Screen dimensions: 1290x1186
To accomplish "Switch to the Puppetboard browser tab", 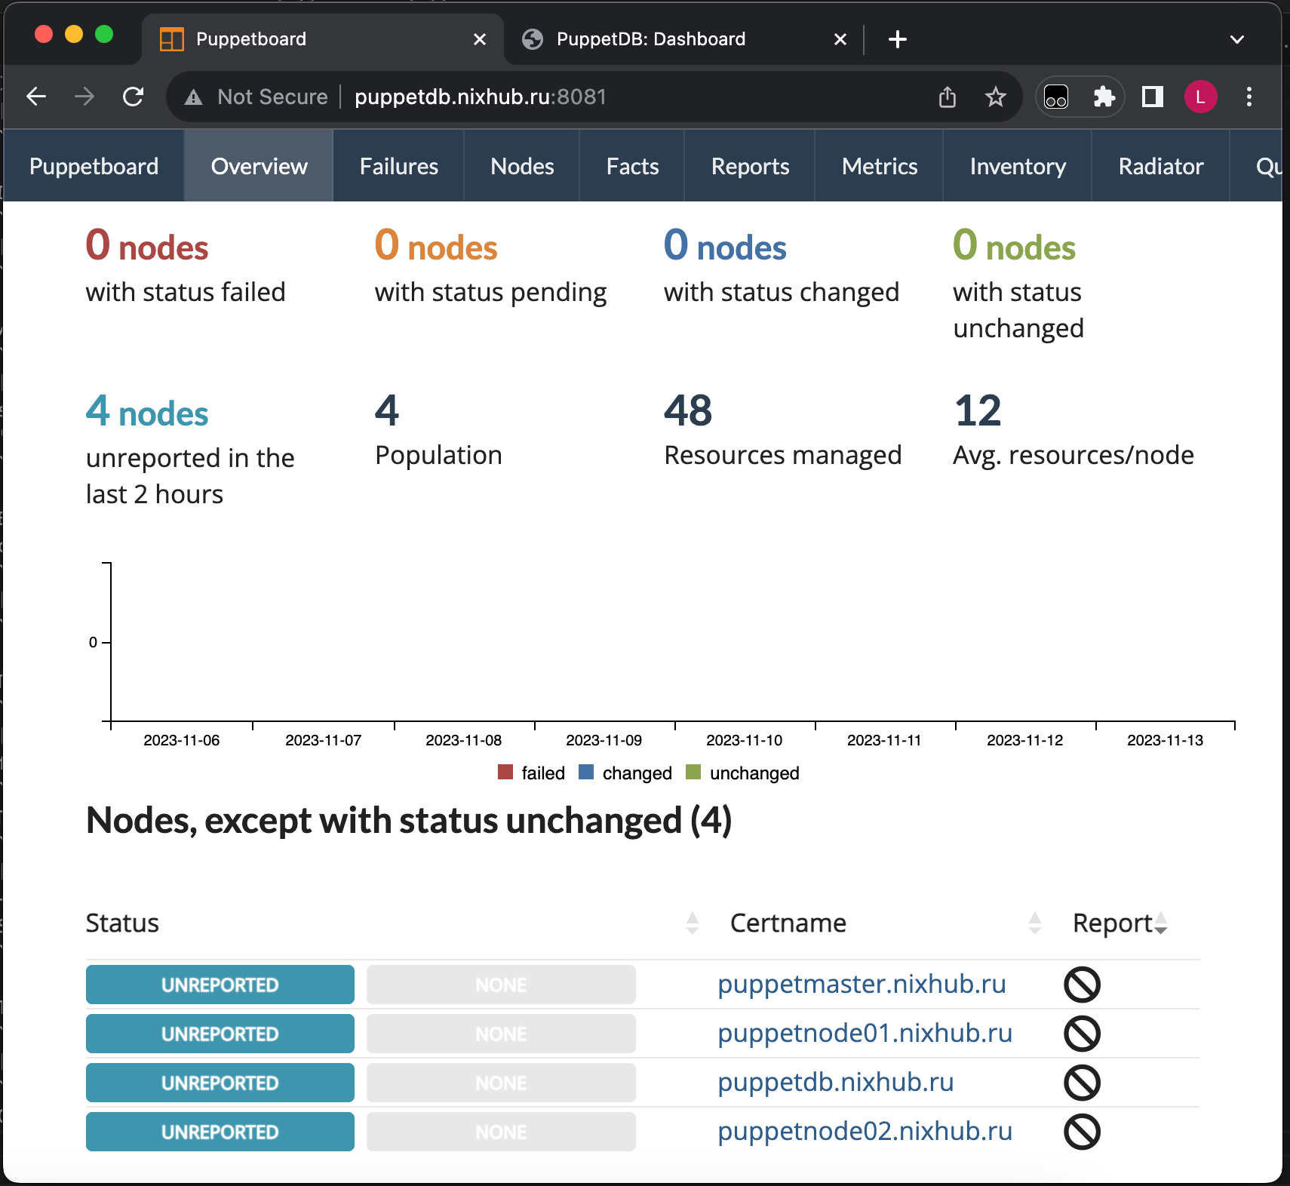I will [x=323, y=39].
